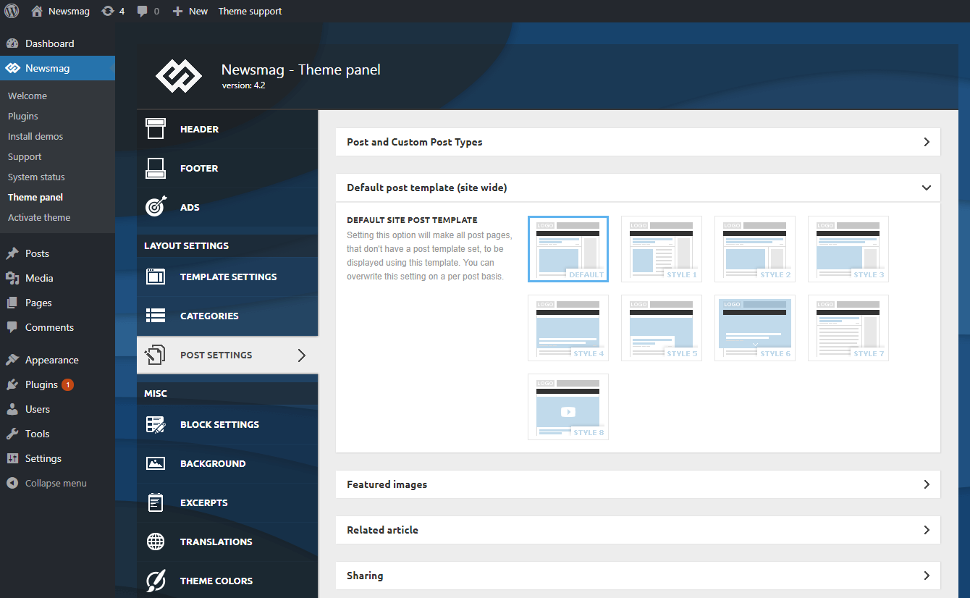Open the Template Settings label

pos(229,277)
